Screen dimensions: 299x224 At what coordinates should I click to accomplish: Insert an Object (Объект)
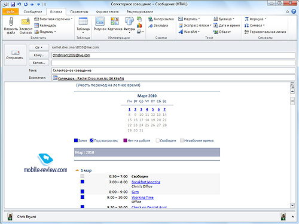[x=222, y=32]
